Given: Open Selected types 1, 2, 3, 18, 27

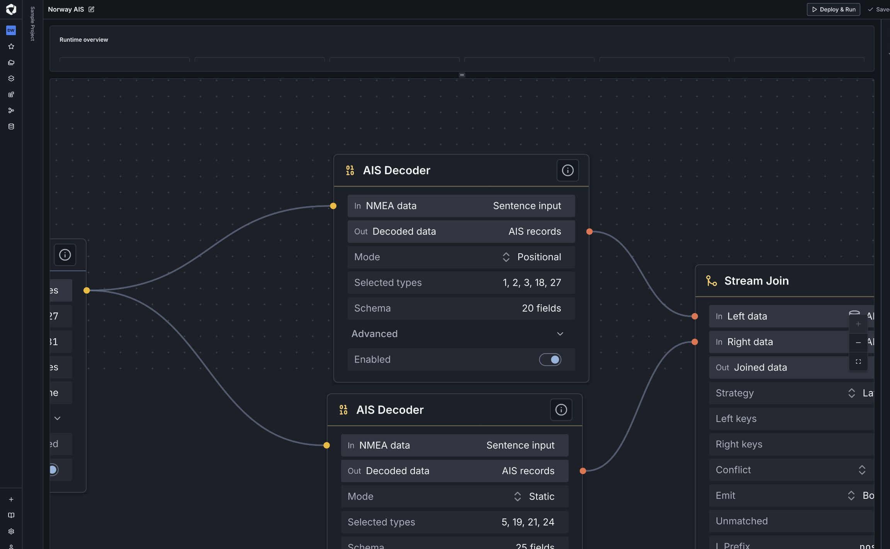Looking at the screenshot, I should pyautogui.click(x=461, y=283).
